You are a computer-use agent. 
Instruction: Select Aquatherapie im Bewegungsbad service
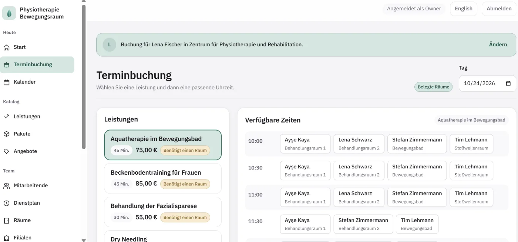coord(163,145)
